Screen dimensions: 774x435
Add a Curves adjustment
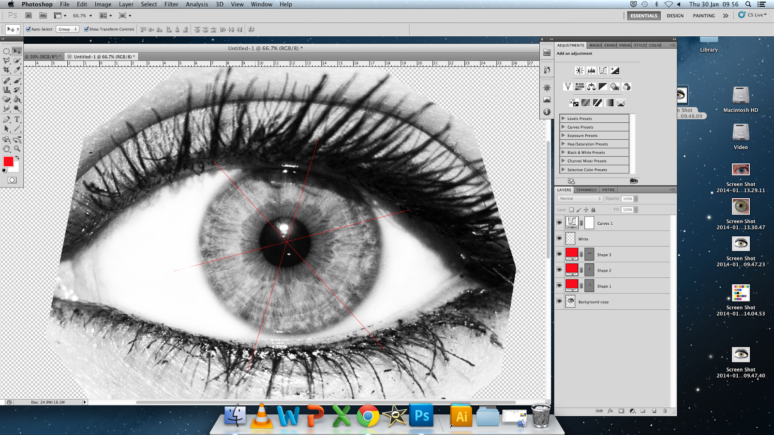[x=603, y=70]
